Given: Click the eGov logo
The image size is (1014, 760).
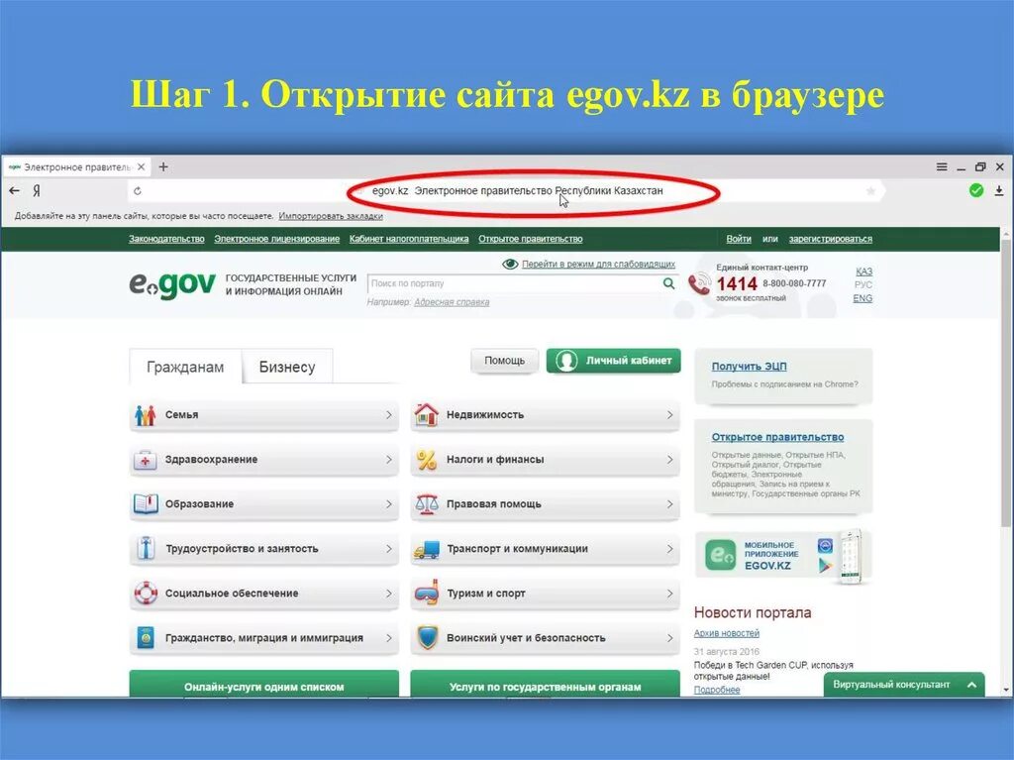Looking at the screenshot, I should point(172,284).
